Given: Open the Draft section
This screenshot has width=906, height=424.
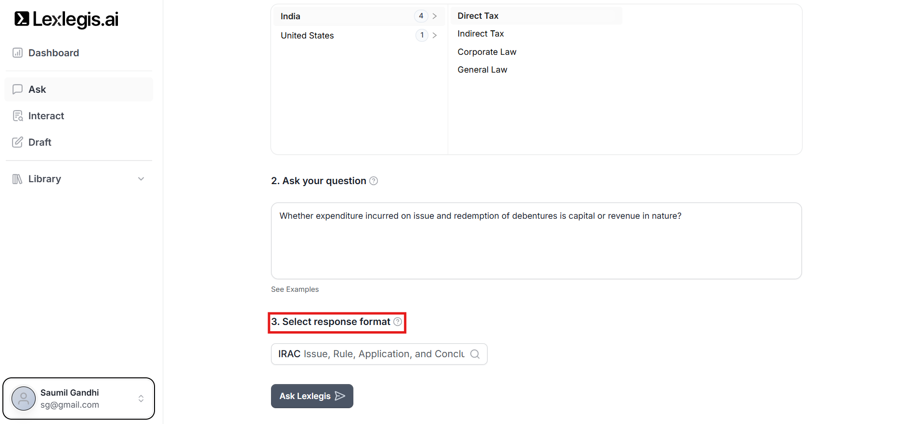Looking at the screenshot, I should point(39,142).
